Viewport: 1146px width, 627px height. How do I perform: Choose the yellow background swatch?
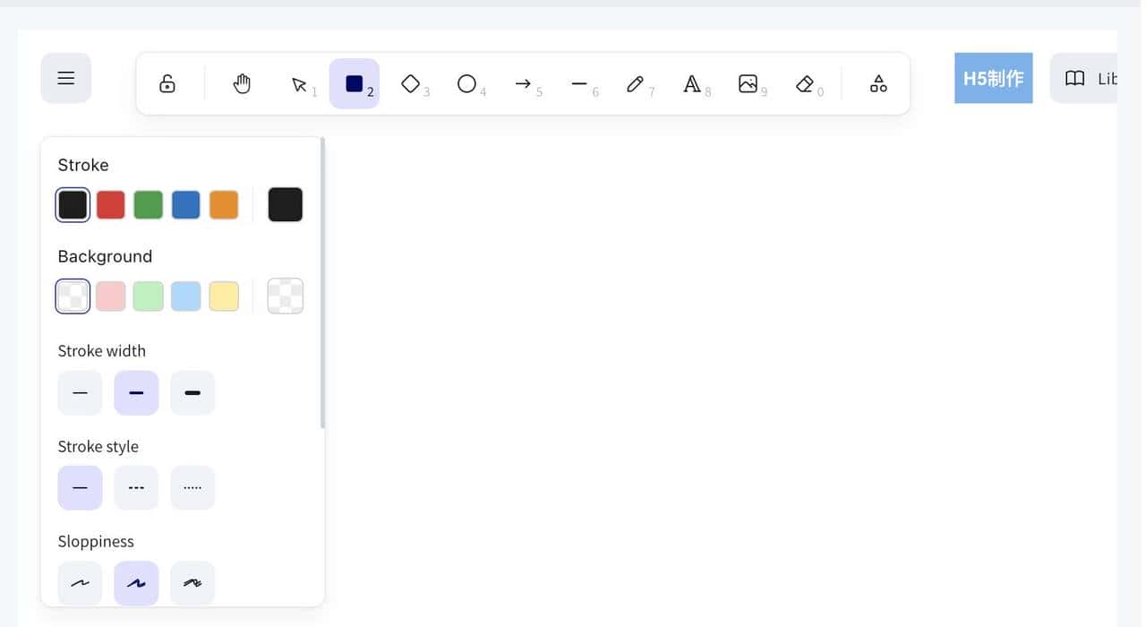click(223, 296)
